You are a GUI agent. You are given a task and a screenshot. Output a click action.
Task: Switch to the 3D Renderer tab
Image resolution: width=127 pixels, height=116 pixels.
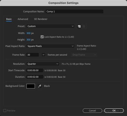point(41,19)
